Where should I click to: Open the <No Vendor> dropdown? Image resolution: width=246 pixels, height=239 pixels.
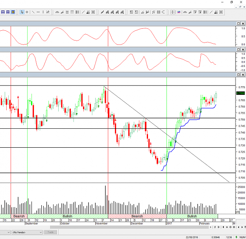pos(27,232)
